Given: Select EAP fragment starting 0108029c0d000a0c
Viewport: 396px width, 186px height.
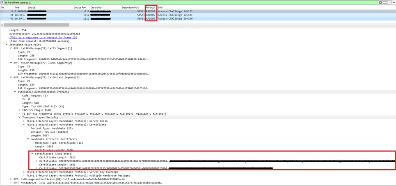Looking at the screenshot, I should [83, 59].
